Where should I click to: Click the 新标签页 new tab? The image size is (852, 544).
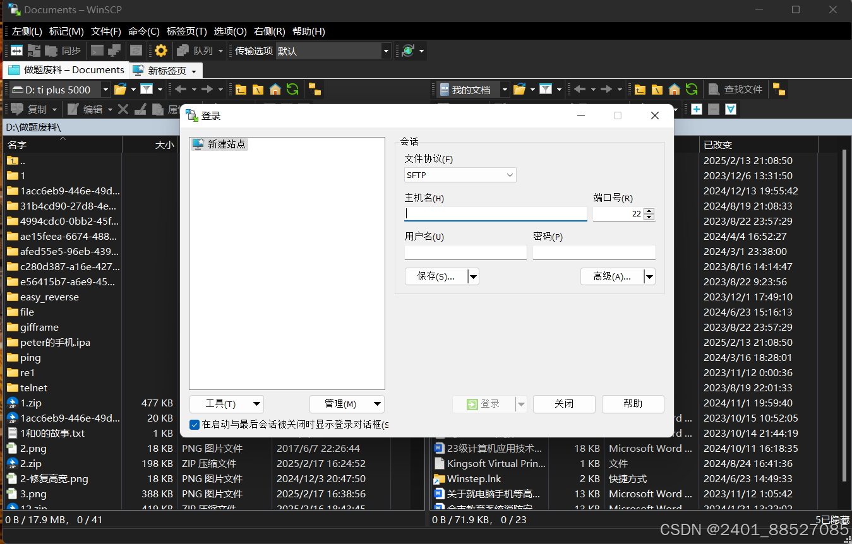(166, 71)
